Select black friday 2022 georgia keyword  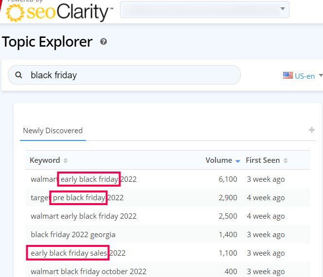[73, 235]
